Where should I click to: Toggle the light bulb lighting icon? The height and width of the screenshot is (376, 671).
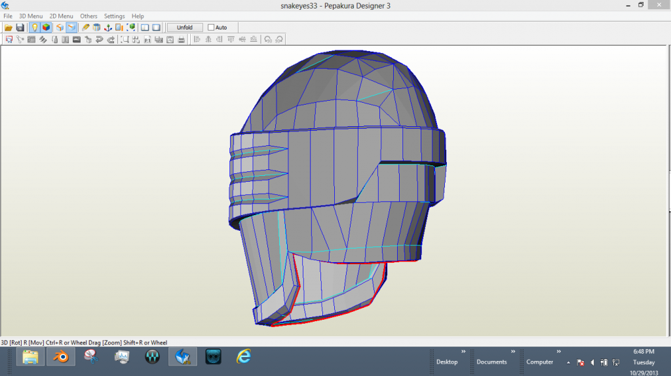tap(35, 27)
